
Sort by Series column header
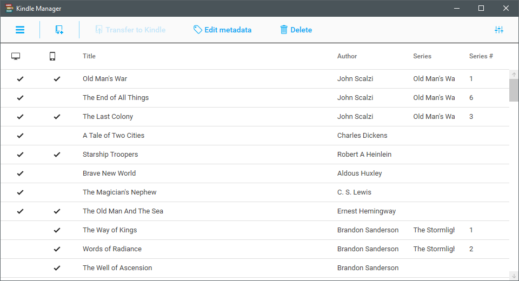pyautogui.click(x=422, y=56)
